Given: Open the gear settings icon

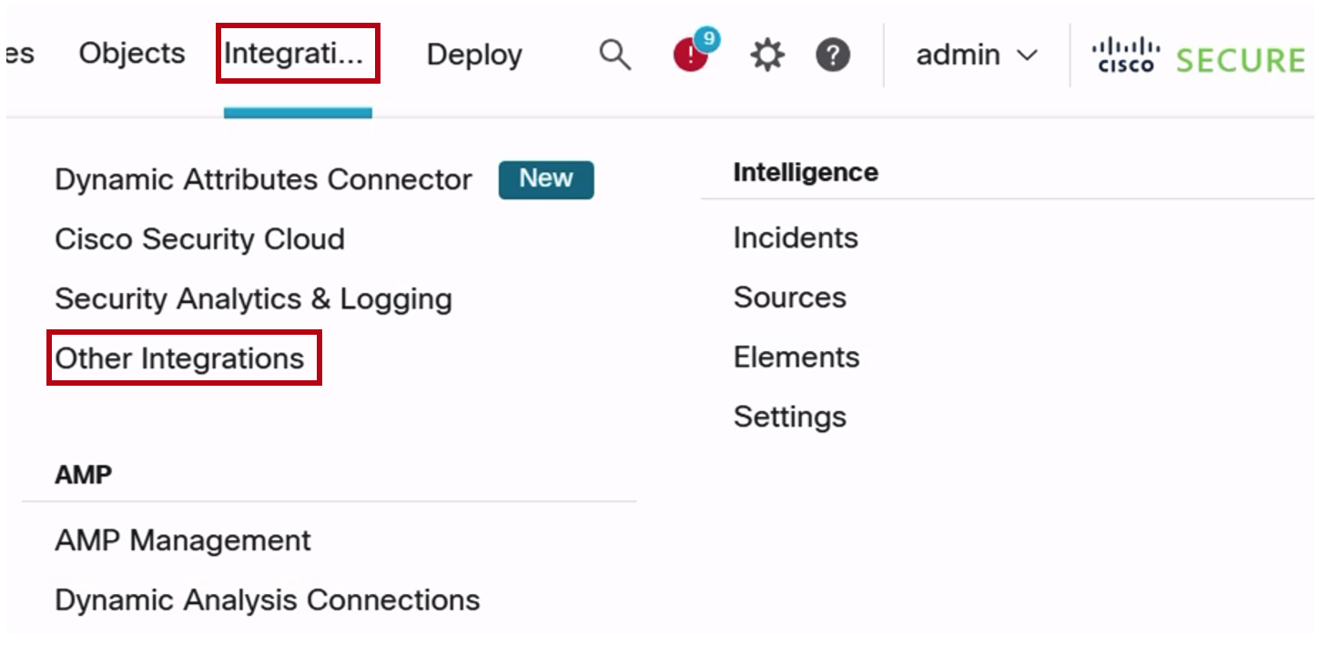Looking at the screenshot, I should [767, 55].
